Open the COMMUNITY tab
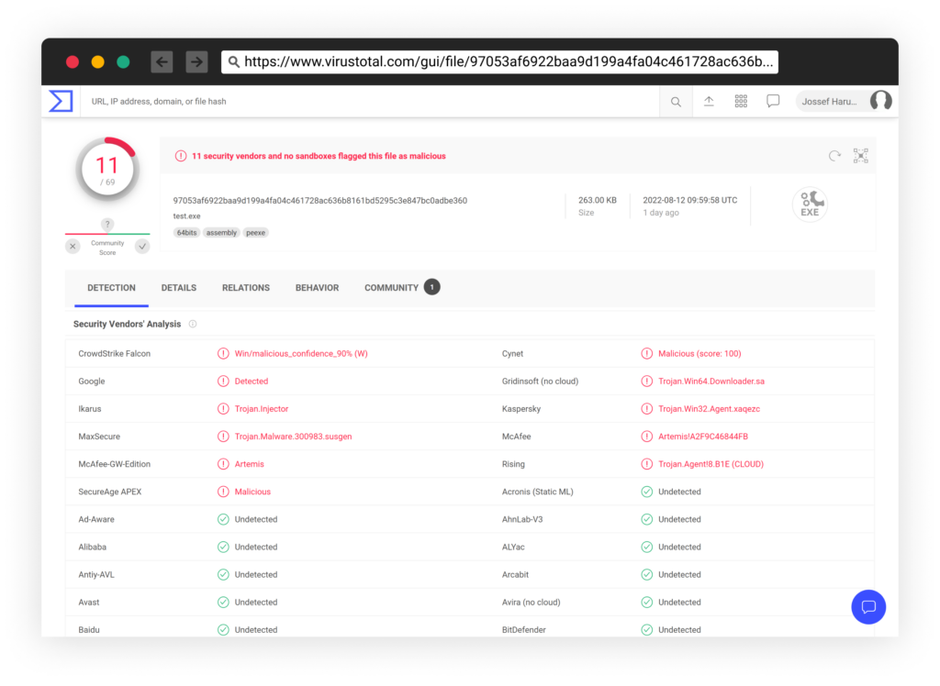 pos(391,288)
